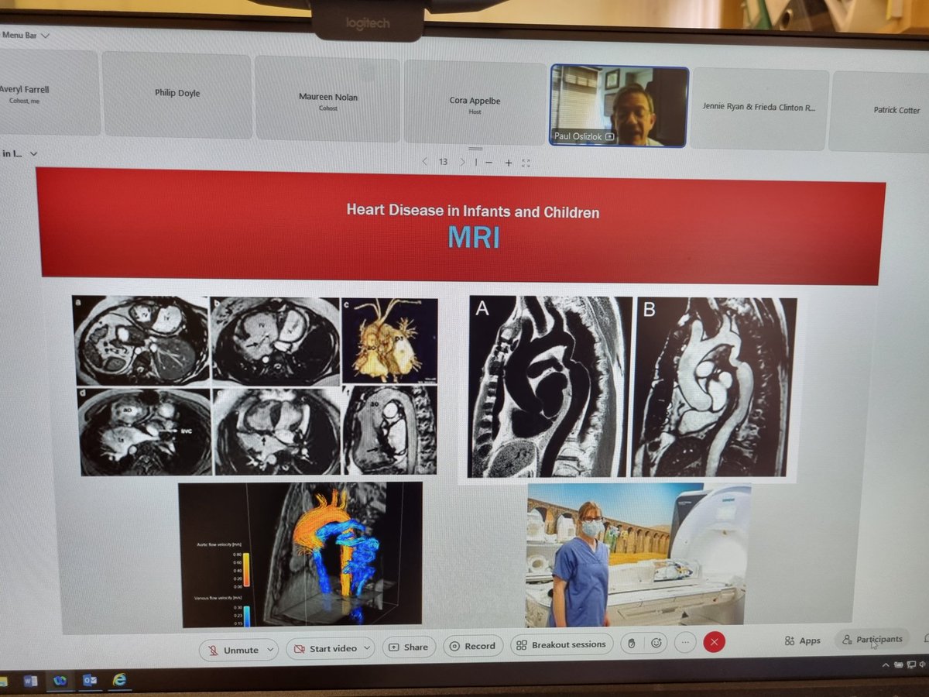Click the MRI heading on the slide
Image resolution: width=929 pixels, height=697 pixels.
(x=473, y=236)
